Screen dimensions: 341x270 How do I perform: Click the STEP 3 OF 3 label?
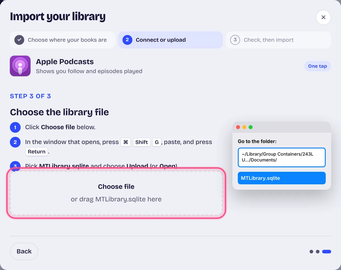[x=30, y=96]
